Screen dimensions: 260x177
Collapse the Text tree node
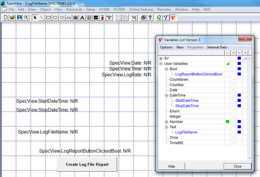coord(167,127)
